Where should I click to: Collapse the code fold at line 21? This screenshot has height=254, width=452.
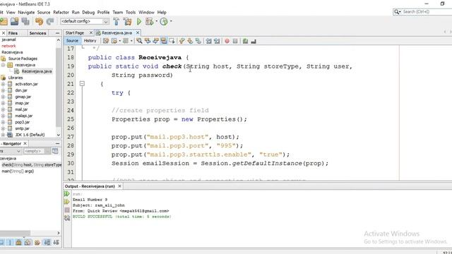[82, 84]
